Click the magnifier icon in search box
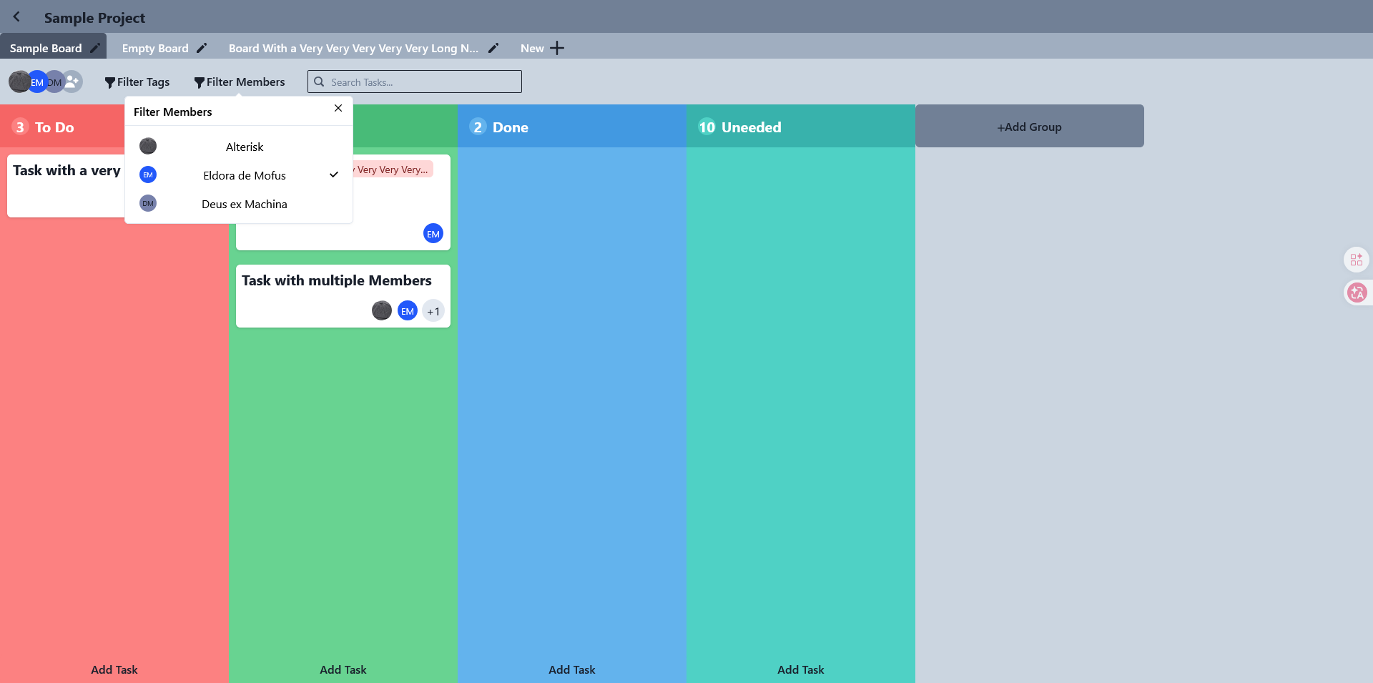The width and height of the screenshot is (1373, 683). [x=319, y=82]
